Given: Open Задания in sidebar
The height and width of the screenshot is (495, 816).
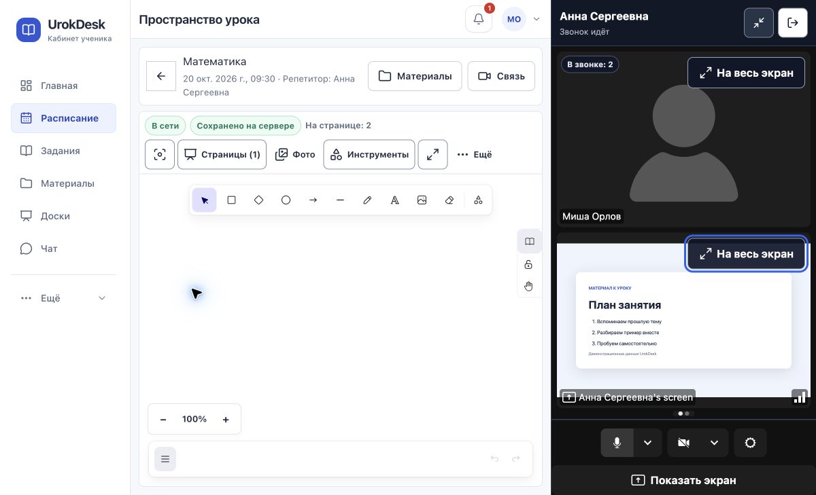Looking at the screenshot, I should coord(63,151).
